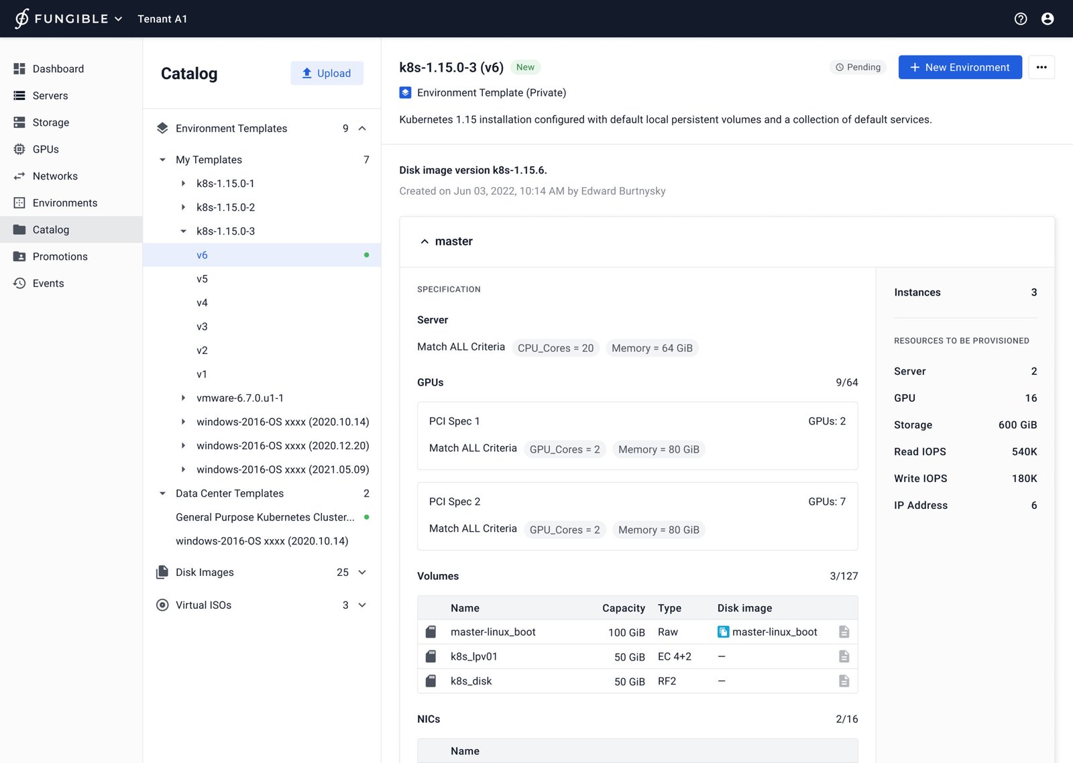
Task: Collapse the master section chevron
Action: [x=425, y=241]
